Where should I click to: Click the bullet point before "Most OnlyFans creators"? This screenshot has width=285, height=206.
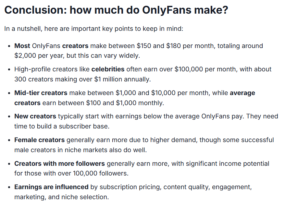[x=9, y=46]
